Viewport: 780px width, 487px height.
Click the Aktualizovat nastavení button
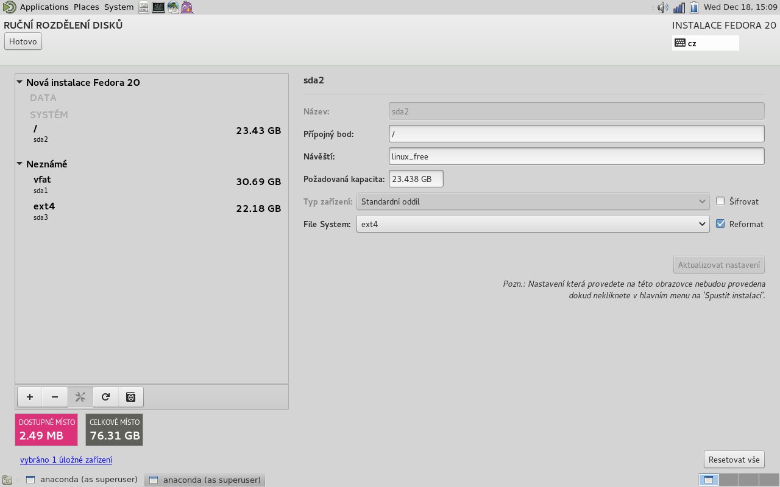click(x=719, y=265)
